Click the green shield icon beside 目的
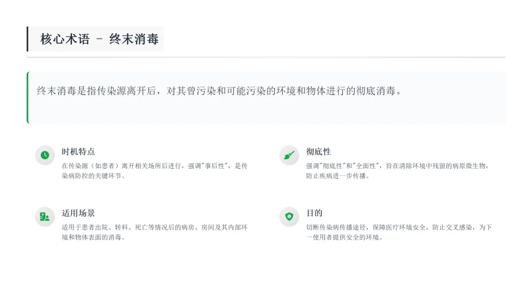Viewport: 532px width, 299px height. pyautogui.click(x=289, y=217)
